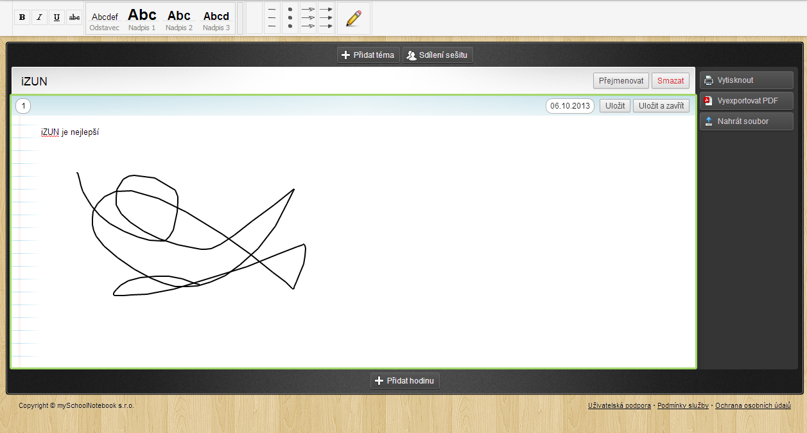Apply strikethrough formatting
Viewport: 807px width, 433px height.
(74, 17)
